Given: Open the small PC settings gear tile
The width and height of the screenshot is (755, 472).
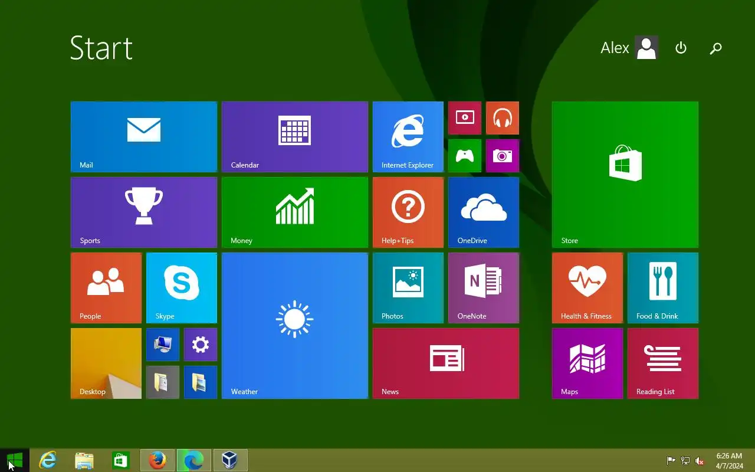Looking at the screenshot, I should [201, 345].
